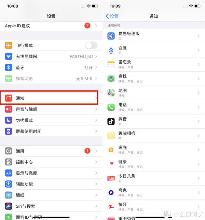Open the 通知 notifications icon in settings

click(x=9, y=98)
